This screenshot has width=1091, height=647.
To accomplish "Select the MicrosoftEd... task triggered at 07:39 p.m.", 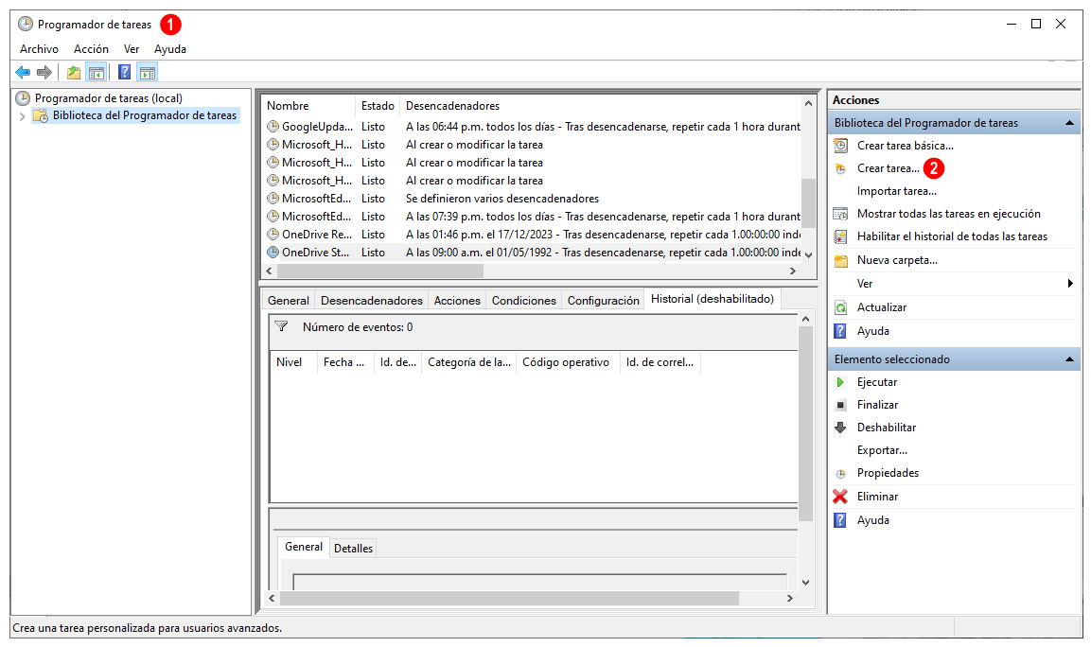I will pyautogui.click(x=533, y=217).
